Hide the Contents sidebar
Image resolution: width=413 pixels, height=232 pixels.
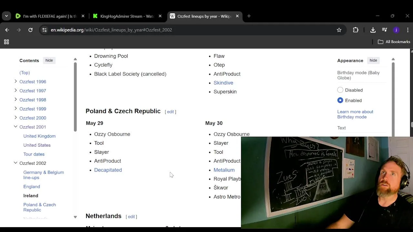tap(49, 60)
